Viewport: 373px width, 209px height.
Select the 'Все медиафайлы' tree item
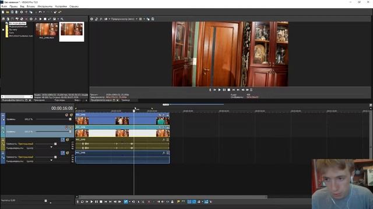click(x=17, y=23)
